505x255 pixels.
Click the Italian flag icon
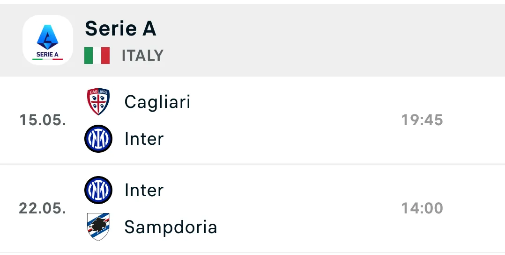pyautogui.click(x=97, y=56)
